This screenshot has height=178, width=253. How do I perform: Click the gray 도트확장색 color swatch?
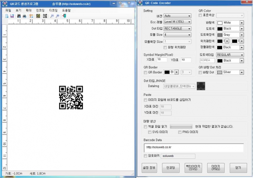220,35
